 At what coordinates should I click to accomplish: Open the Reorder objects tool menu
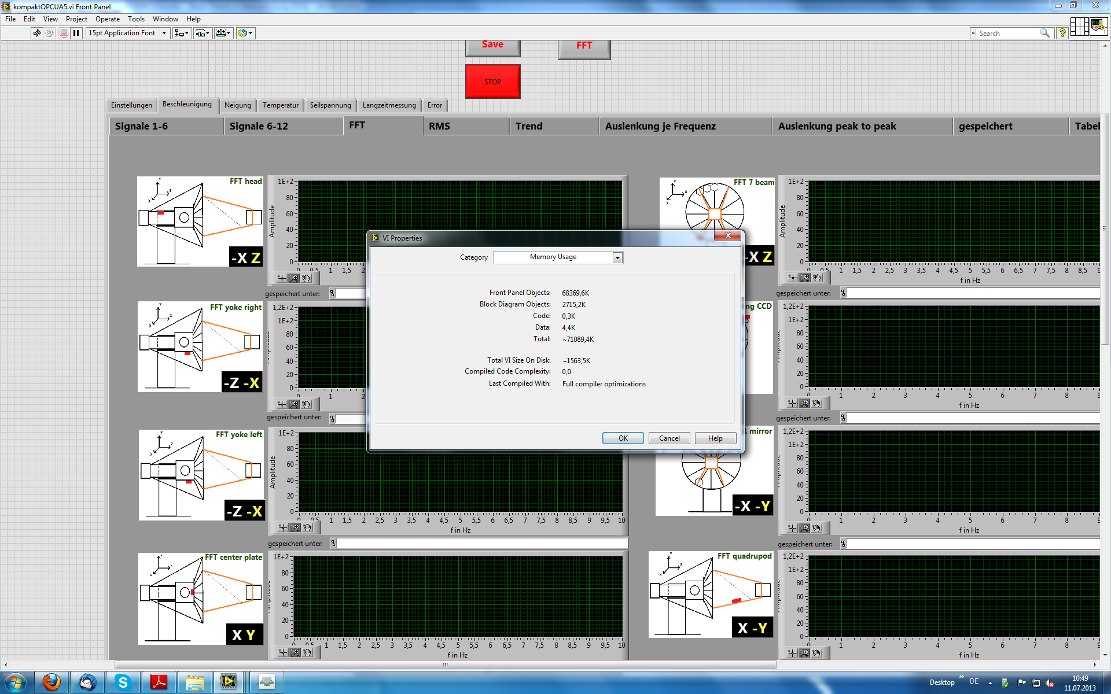click(245, 33)
